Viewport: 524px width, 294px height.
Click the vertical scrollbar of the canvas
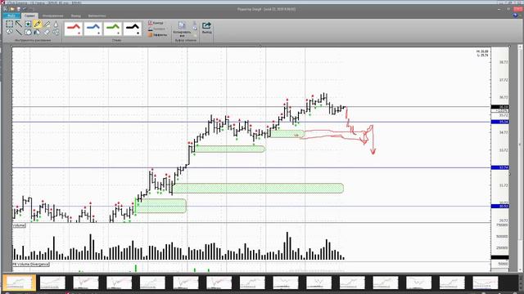click(520, 144)
